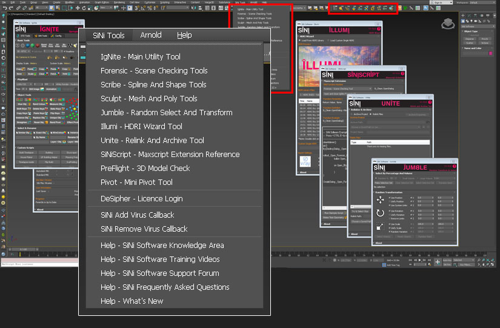The height and width of the screenshot is (328, 500).
Task: Click the SiClone button in Object Type
Action: coord(485,43)
